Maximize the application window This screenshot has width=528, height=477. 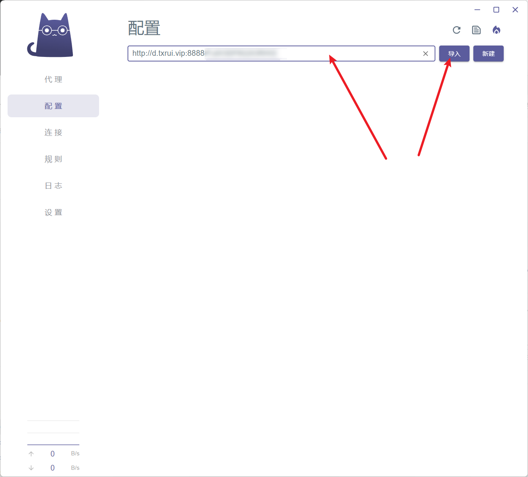click(x=496, y=10)
